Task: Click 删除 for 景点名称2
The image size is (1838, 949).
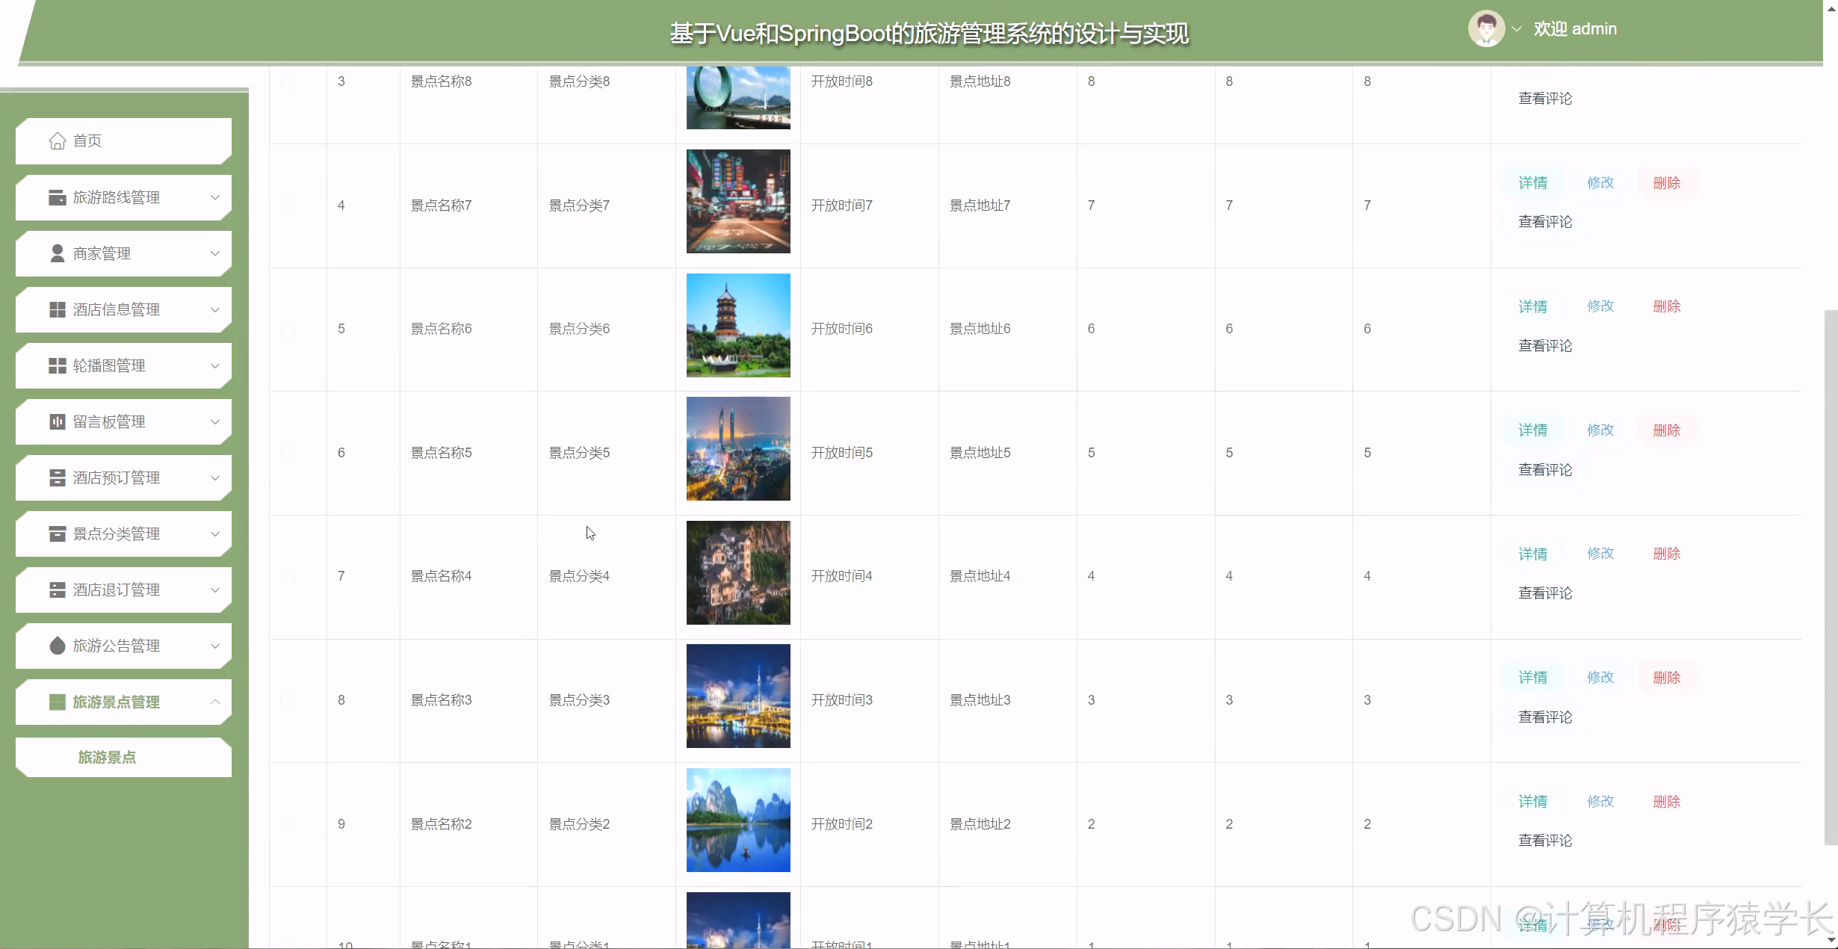Action: click(1666, 802)
